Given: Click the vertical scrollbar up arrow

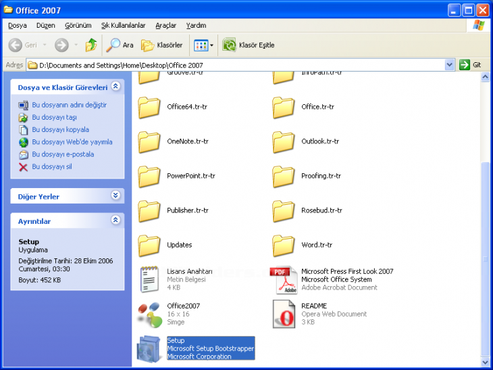Looking at the screenshot, I should (485, 77).
